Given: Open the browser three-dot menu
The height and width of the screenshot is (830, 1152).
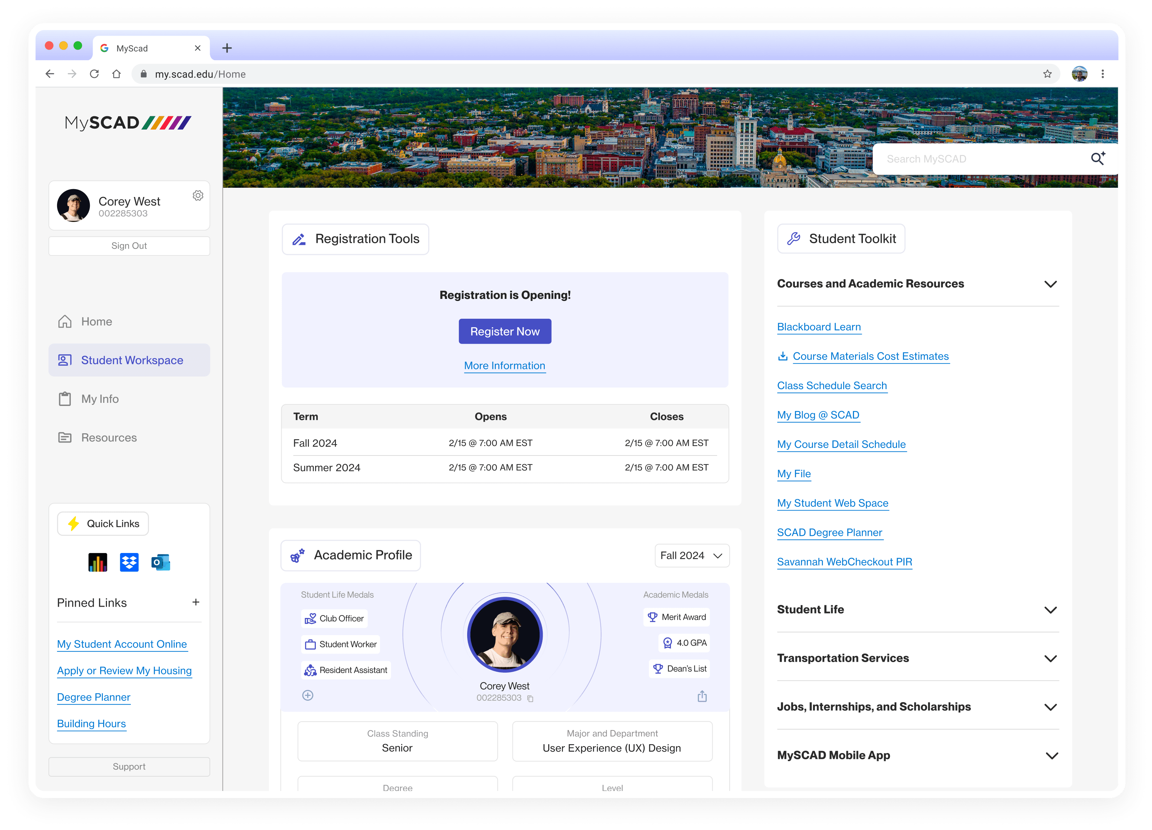Looking at the screenshot, I should pyautogui.click(x=1103, y=74).
